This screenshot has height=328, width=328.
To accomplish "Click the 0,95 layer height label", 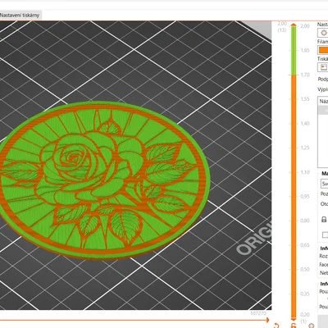I will pyautogui.click(x=305, y=196).
